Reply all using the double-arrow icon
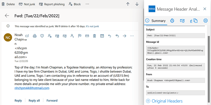 (x=117, y=36)
